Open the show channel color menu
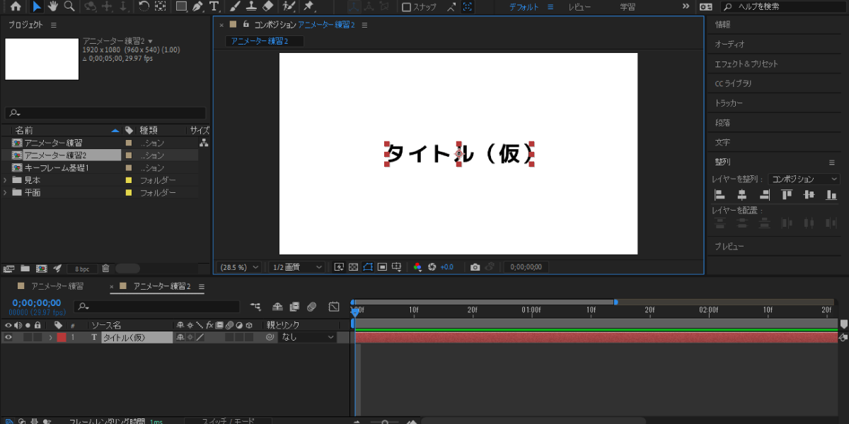This screenshot has height=424, width=849. (x=417, y=267)
